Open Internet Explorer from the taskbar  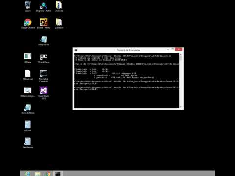[x=28, y=174]
